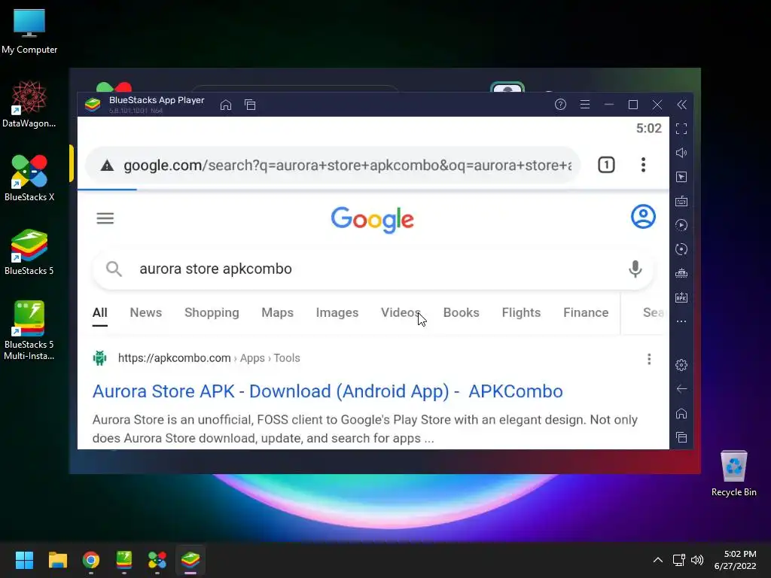Click the search magnifier icon in Google box
The width and height of the screenshot is (771, 578).
tap(114, 269)
